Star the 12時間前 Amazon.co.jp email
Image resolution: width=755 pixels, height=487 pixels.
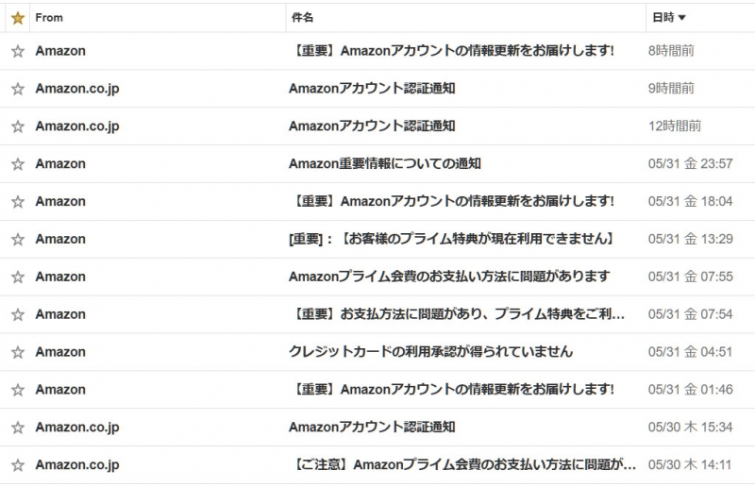pyautogui.click(x=17, y=126)
